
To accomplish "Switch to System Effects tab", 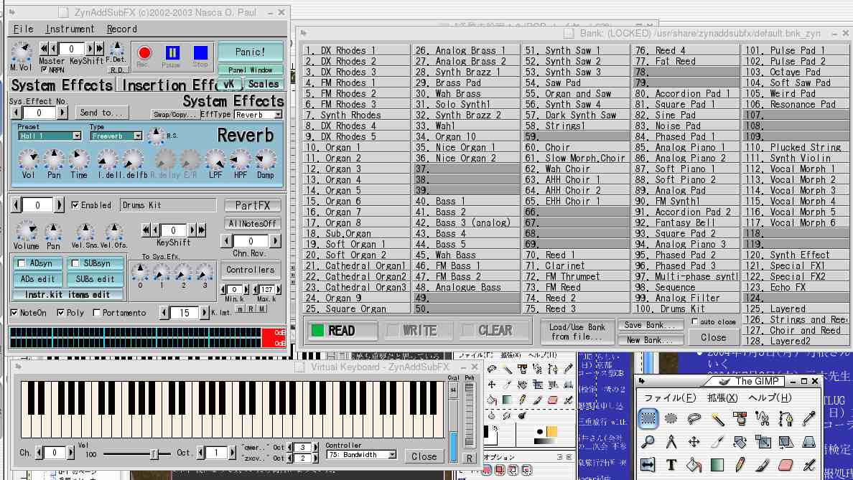I will 62,85.
